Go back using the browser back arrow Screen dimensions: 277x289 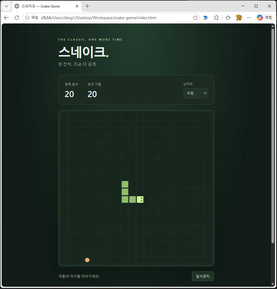pyautogui.click(x=6, y=18)
